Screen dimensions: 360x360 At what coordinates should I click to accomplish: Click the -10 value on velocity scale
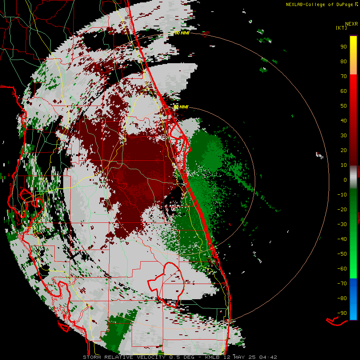pos(342,195)
